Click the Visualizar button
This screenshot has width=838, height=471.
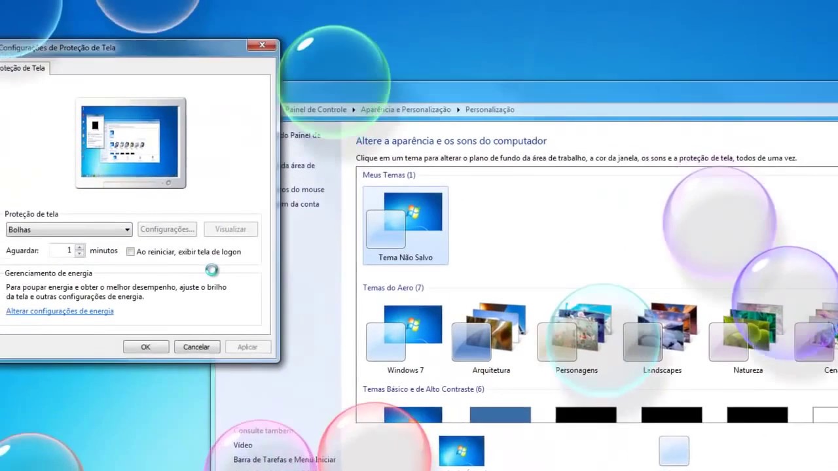click(230, 230)
